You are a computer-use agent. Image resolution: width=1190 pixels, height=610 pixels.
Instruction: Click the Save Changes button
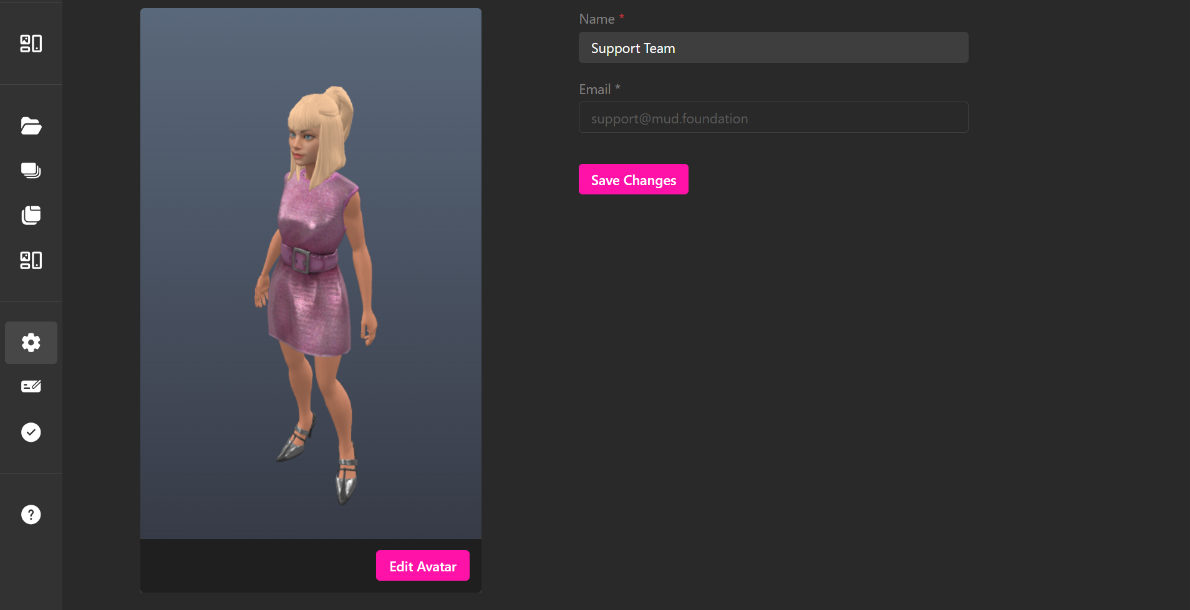pyautogui.click(x=633, y=179)
